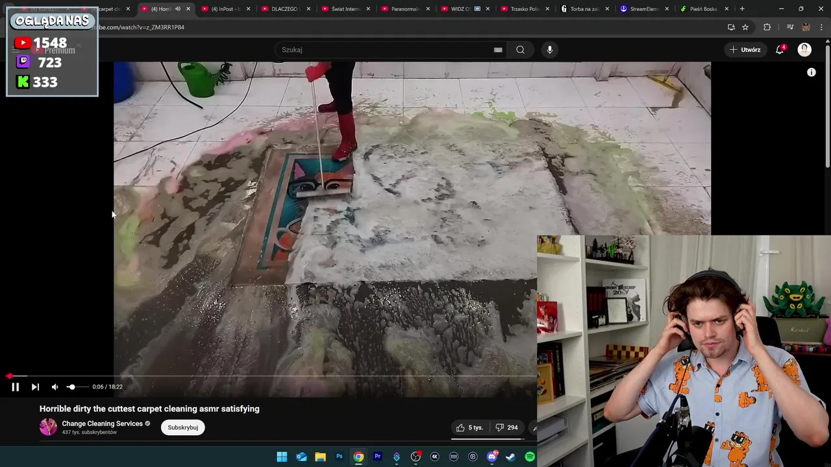Screen dimensions: 831x467
Task: Seek along the red video progress bar
Action: pos(273,376)
